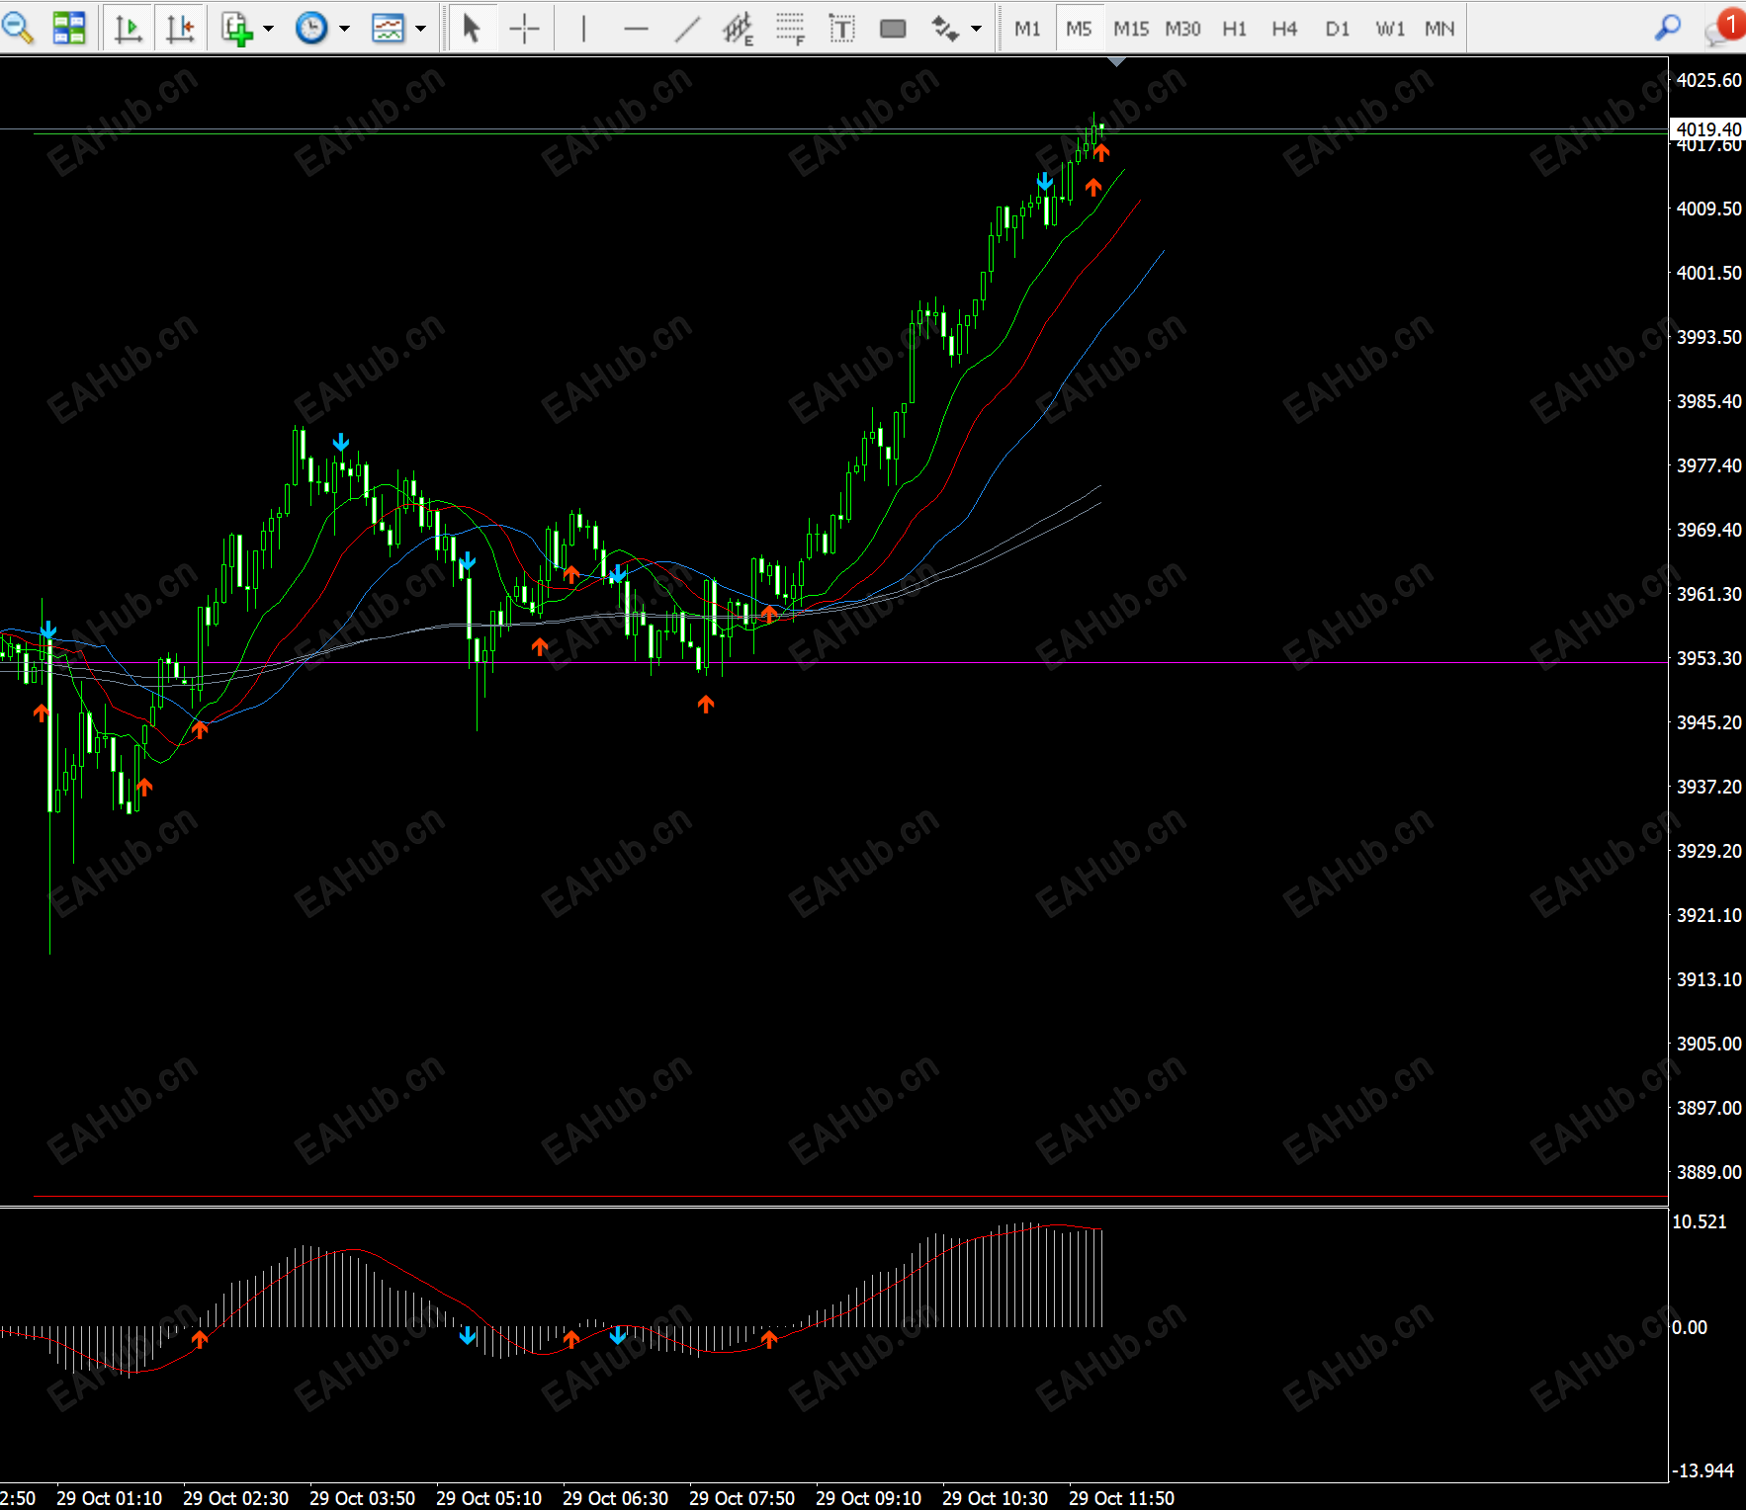Tile chart windows with the grid icon
The width and height of the screenshot is (1746, 1510).
(x=69, y=28)
